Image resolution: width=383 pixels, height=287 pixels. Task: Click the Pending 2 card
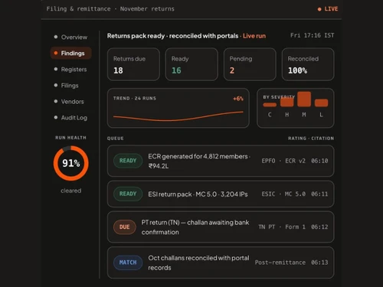point(250,64)
